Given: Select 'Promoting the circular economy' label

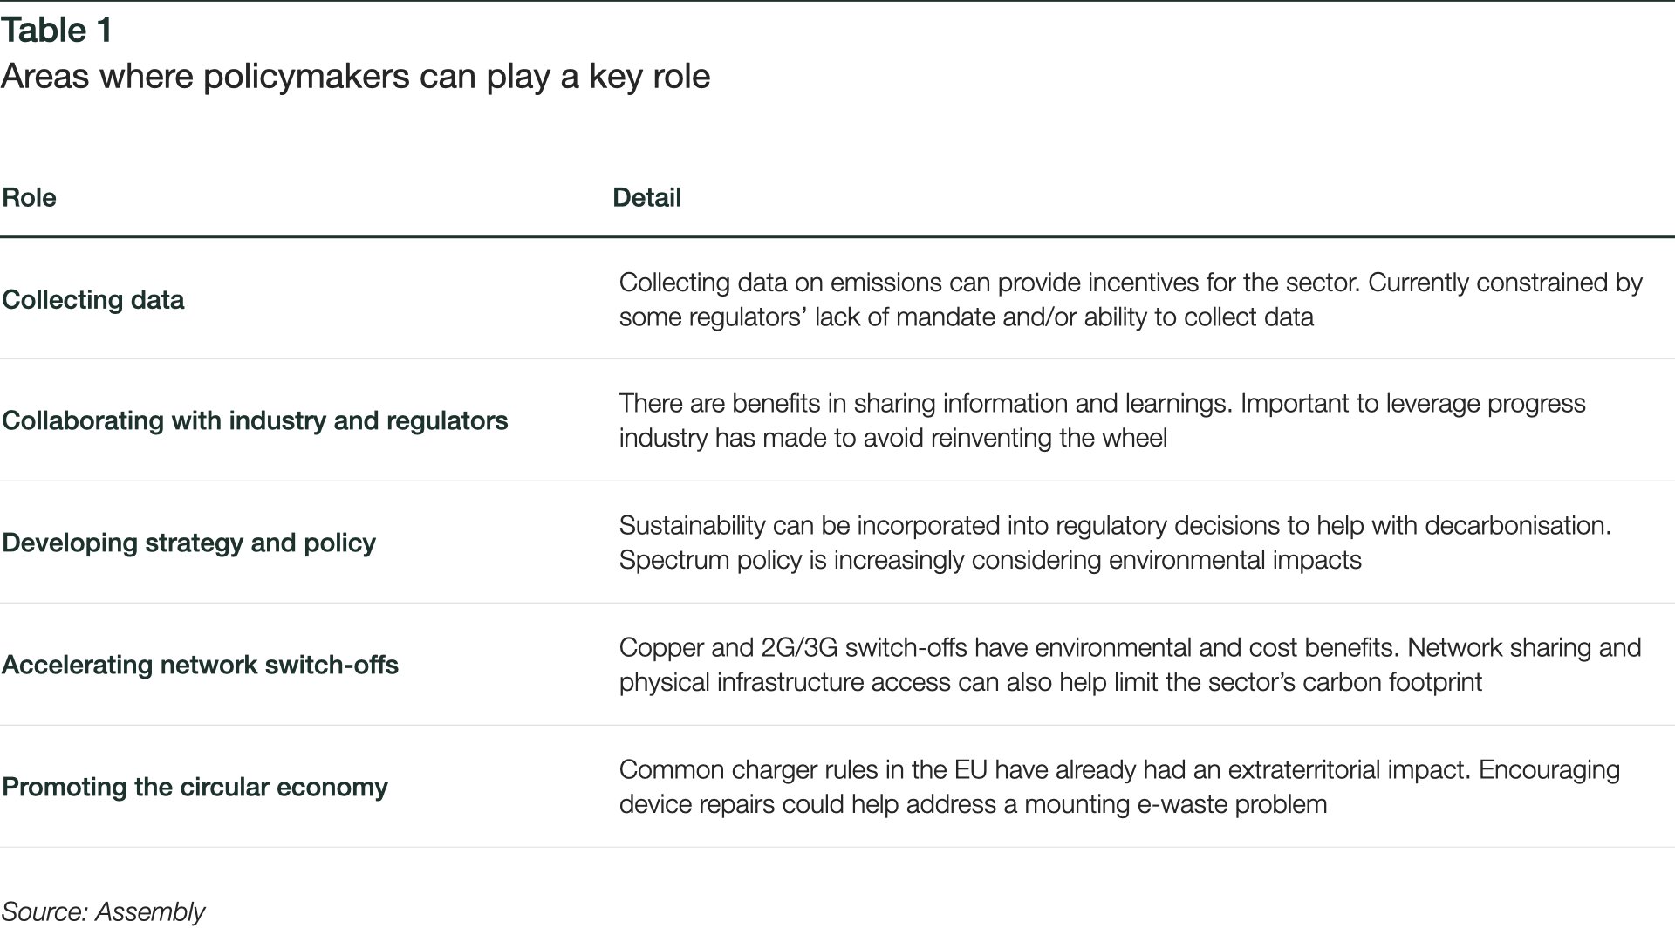Looking at the screenshot, I should click(195, 787).
